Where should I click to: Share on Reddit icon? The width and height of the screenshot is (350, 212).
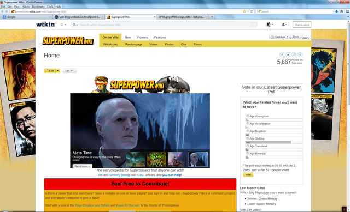pos(294,54)
